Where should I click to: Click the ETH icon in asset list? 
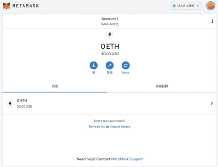10,103
